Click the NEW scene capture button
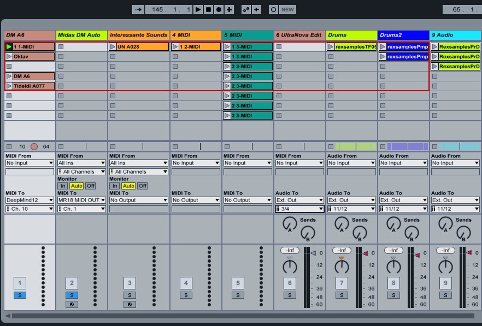The width and height of the screenshot is (482, 326). point(287,9)
